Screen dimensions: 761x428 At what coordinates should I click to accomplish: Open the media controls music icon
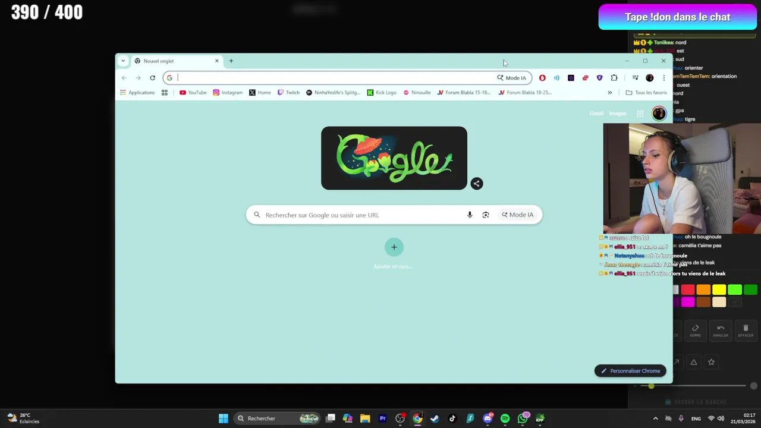(635, 78)
